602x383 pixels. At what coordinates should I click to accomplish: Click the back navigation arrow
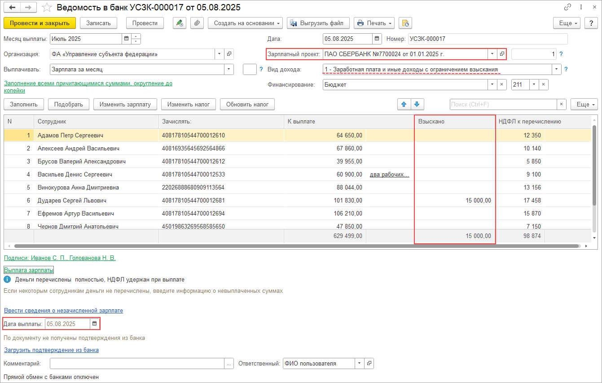(x=12, y=8)
